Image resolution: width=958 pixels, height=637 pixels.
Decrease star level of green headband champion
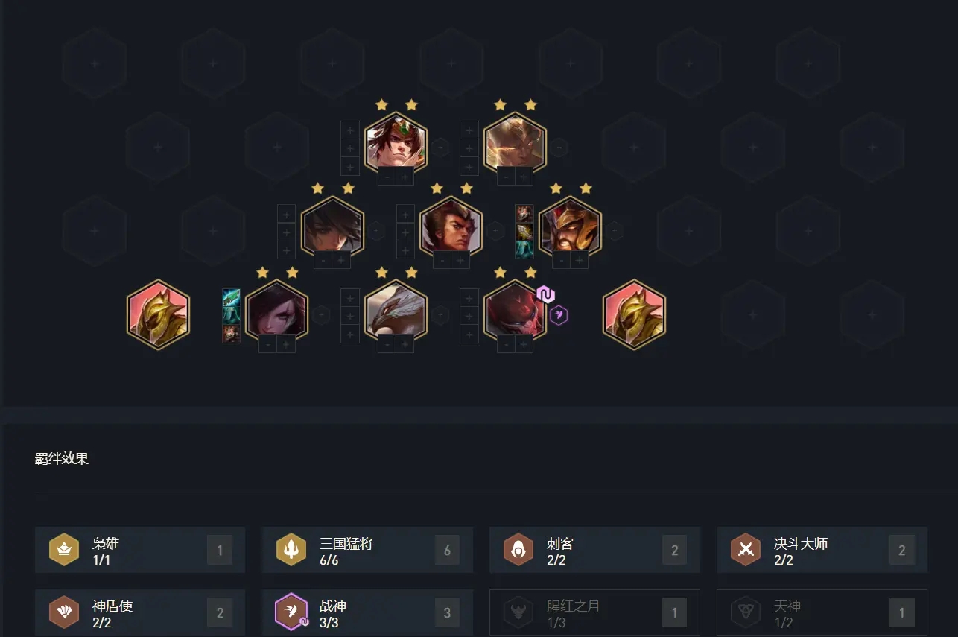click(387, 177)
